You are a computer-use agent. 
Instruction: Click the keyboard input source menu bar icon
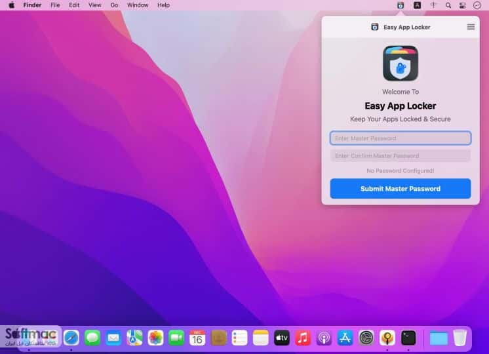click(418, 5)
